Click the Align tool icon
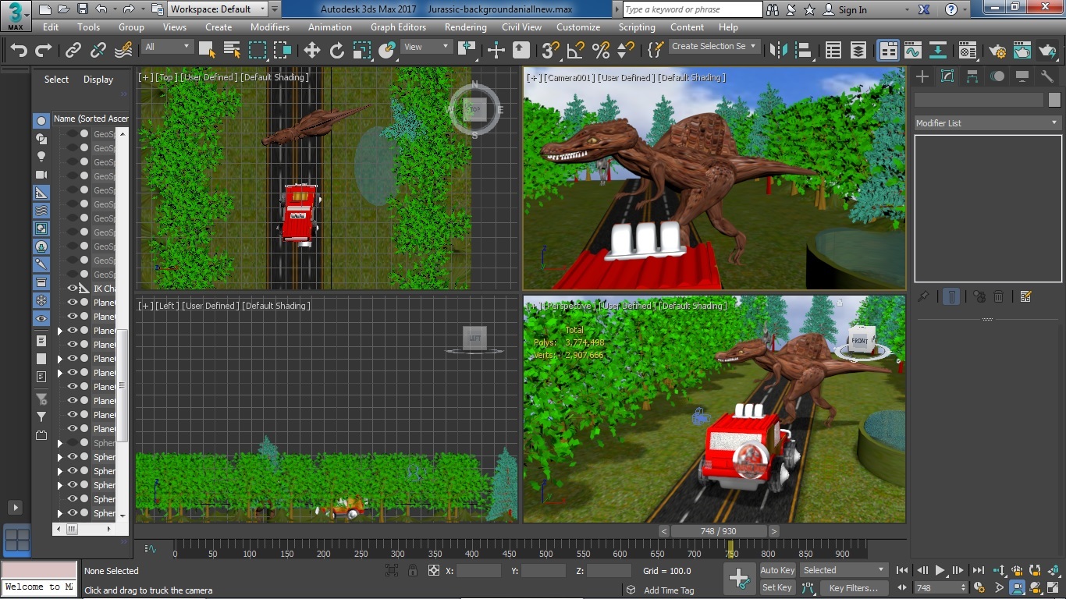The width and height of the screenshot is (1066, 599). (x=803, y=51)
